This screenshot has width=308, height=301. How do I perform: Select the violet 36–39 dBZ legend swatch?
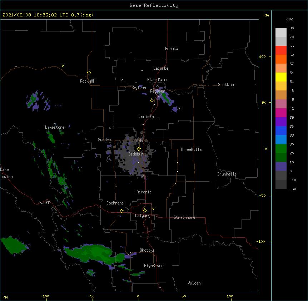[281, 122]
